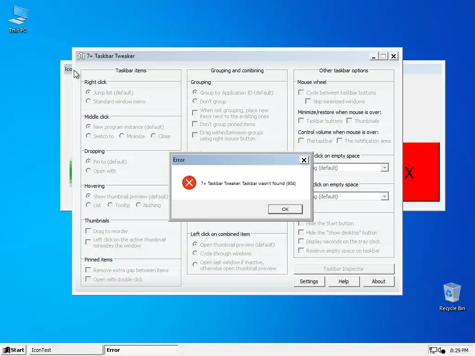
Task: Click the 7+ Taskbar Tweaker title bar icon
Action: click(x=81, y=56)
